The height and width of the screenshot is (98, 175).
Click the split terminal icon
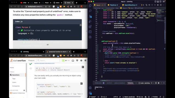tap(156, 83)
